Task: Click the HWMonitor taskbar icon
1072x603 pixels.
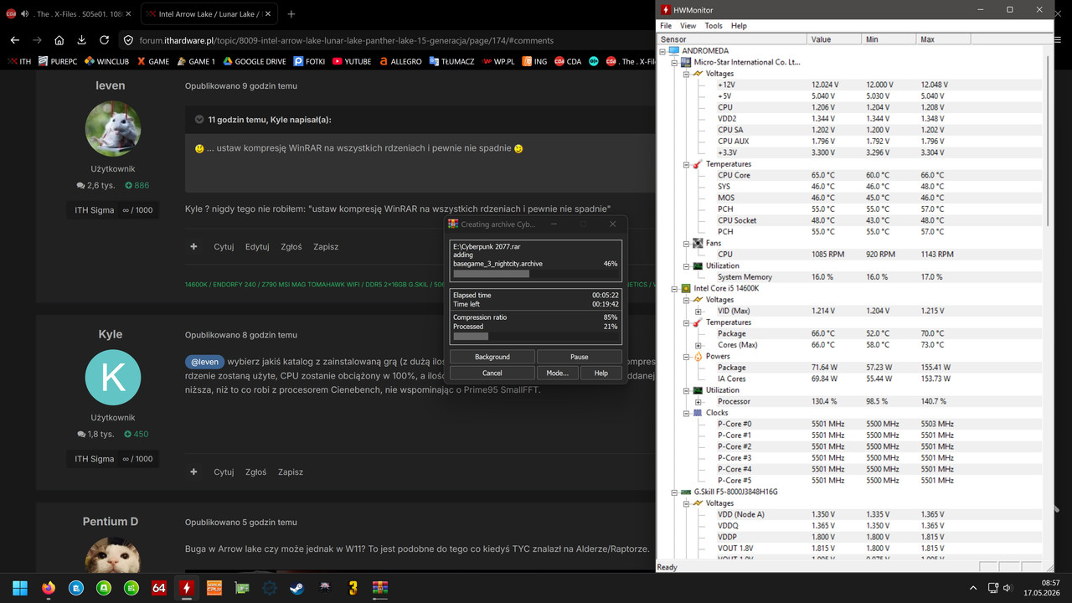Action: coord(187,588)
